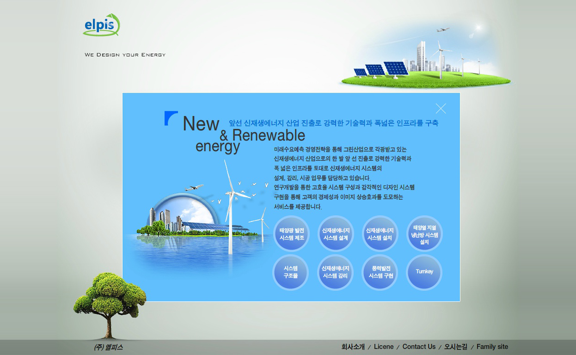Select the 태양광 발전 시스템 제조 circle
The height and width of the screenshot is (355, 576).
tap(292, 234)
